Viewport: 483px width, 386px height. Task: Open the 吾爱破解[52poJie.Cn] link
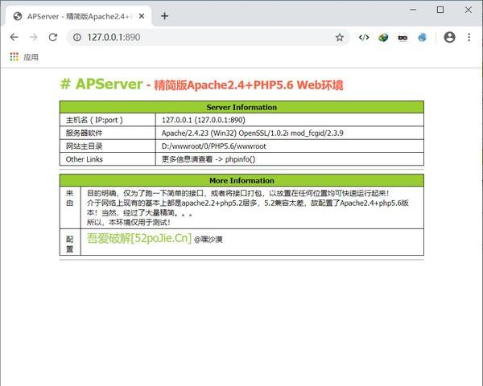139,238
